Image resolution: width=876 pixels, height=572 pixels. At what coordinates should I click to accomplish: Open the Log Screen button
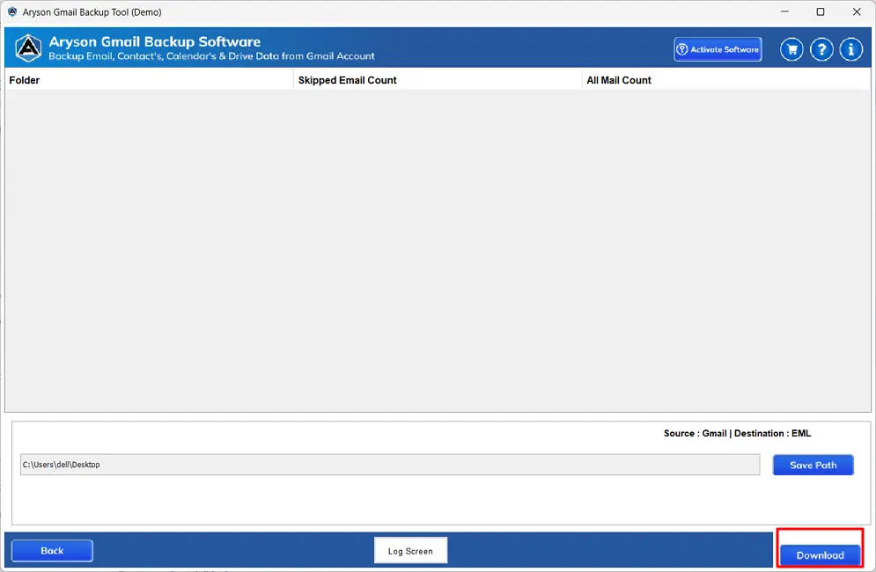click(410, 551)
